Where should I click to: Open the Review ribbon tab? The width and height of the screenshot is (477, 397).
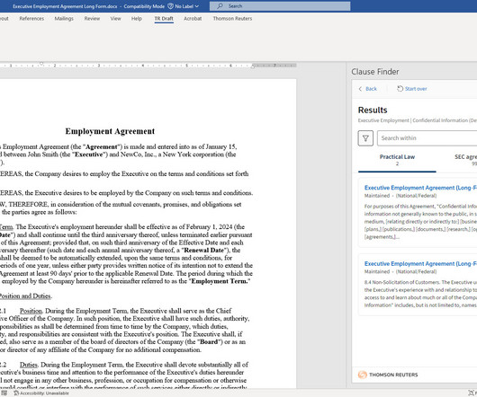[x=92, y=19]
